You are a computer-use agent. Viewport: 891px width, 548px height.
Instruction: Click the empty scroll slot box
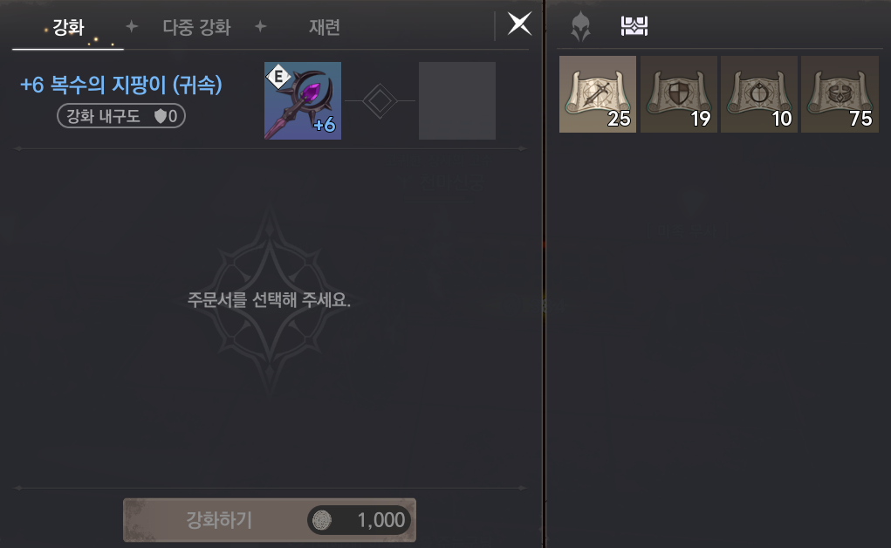457,100
